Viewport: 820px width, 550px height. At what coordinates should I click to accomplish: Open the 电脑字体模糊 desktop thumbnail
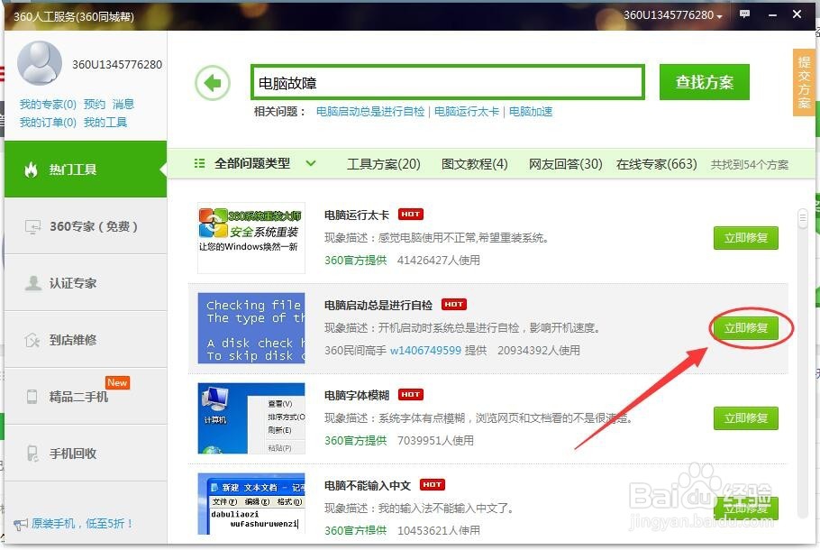point(251,418)
